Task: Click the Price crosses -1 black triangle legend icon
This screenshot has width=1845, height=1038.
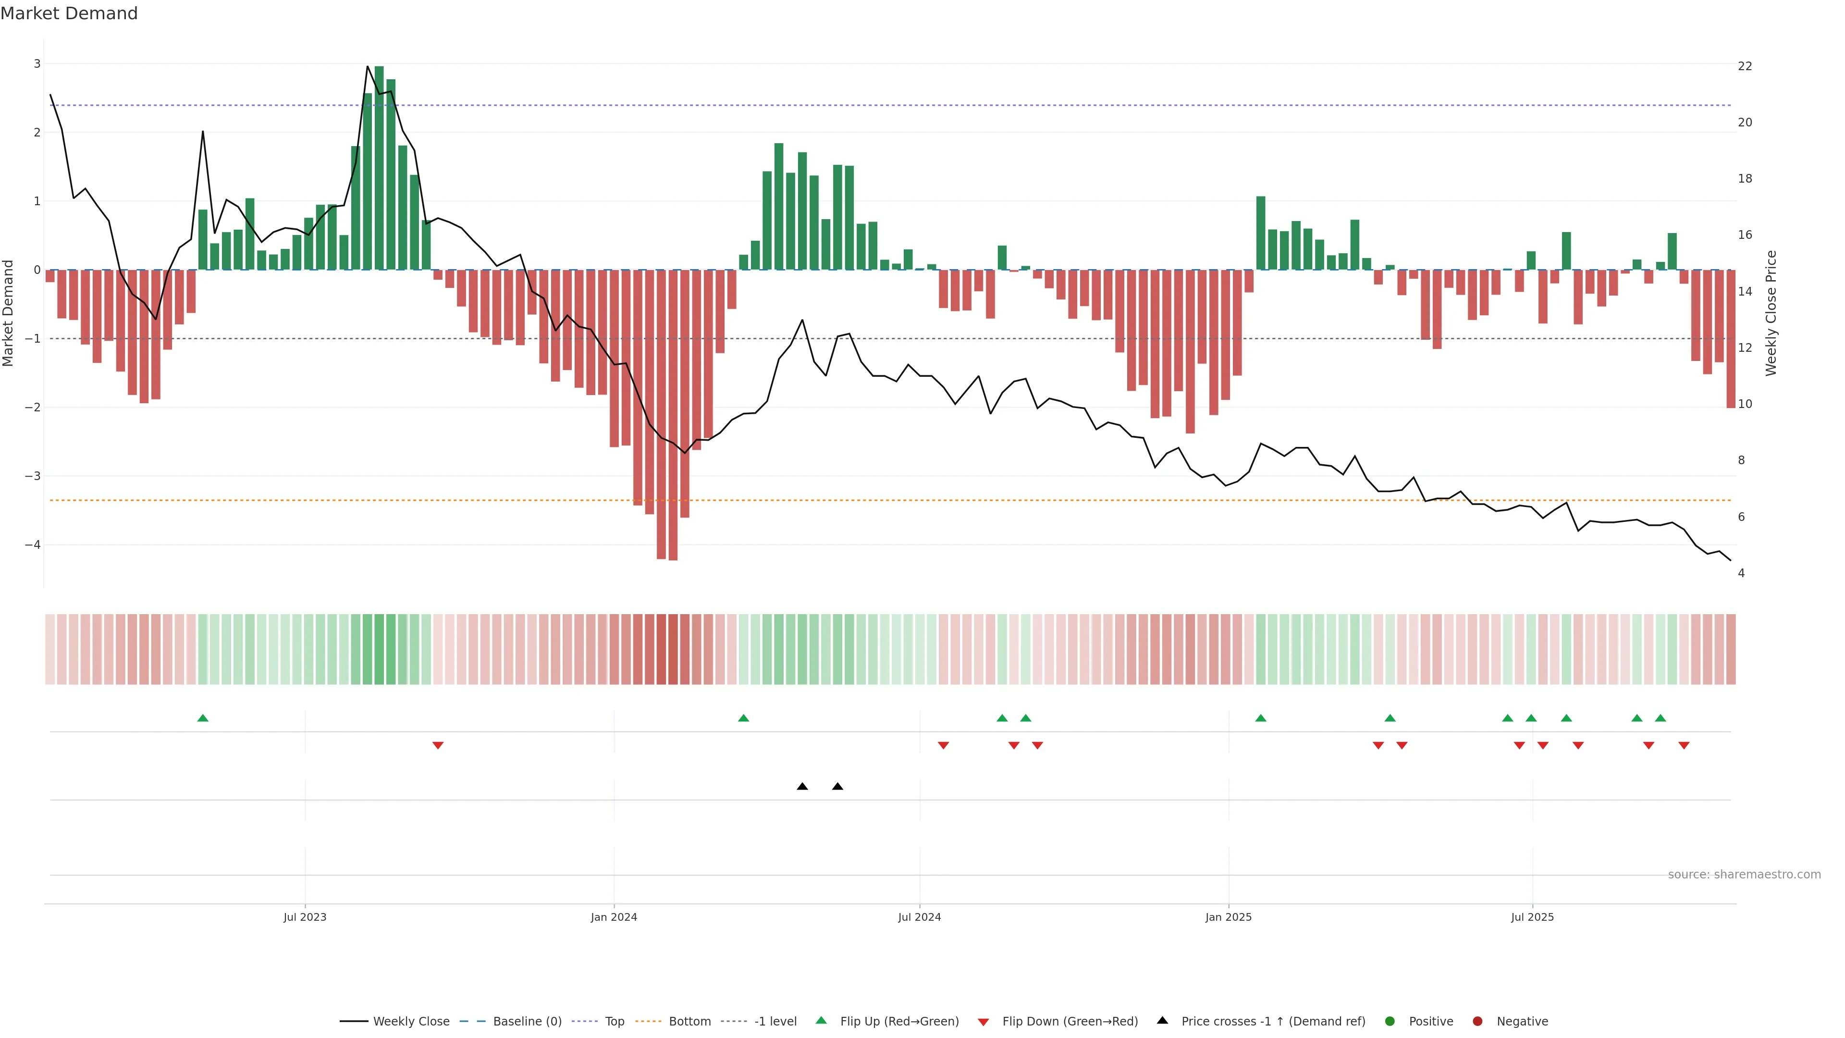Action: coord(1162,1020)
